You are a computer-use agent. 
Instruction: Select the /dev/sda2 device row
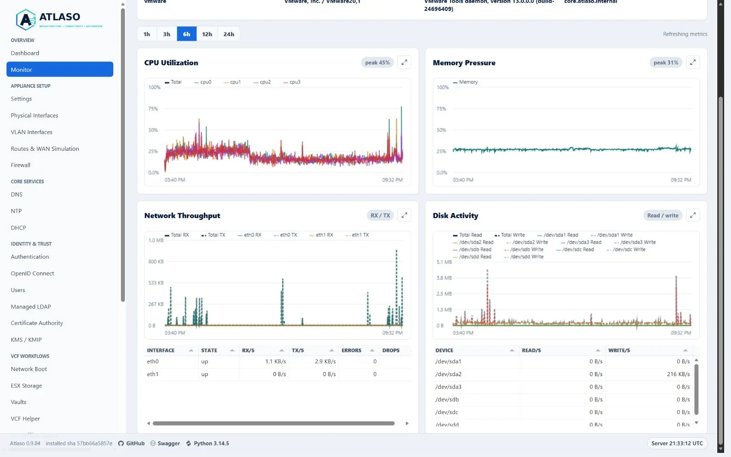(x=563, y=374)
